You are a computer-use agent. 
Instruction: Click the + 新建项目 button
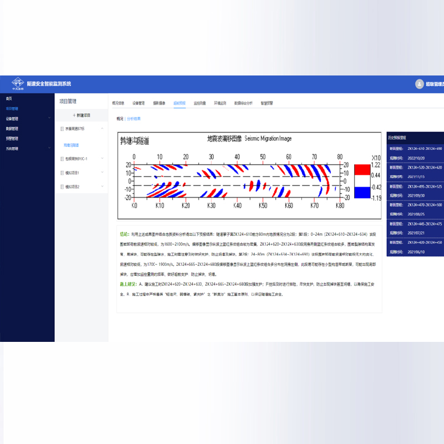tap(81, 115)
